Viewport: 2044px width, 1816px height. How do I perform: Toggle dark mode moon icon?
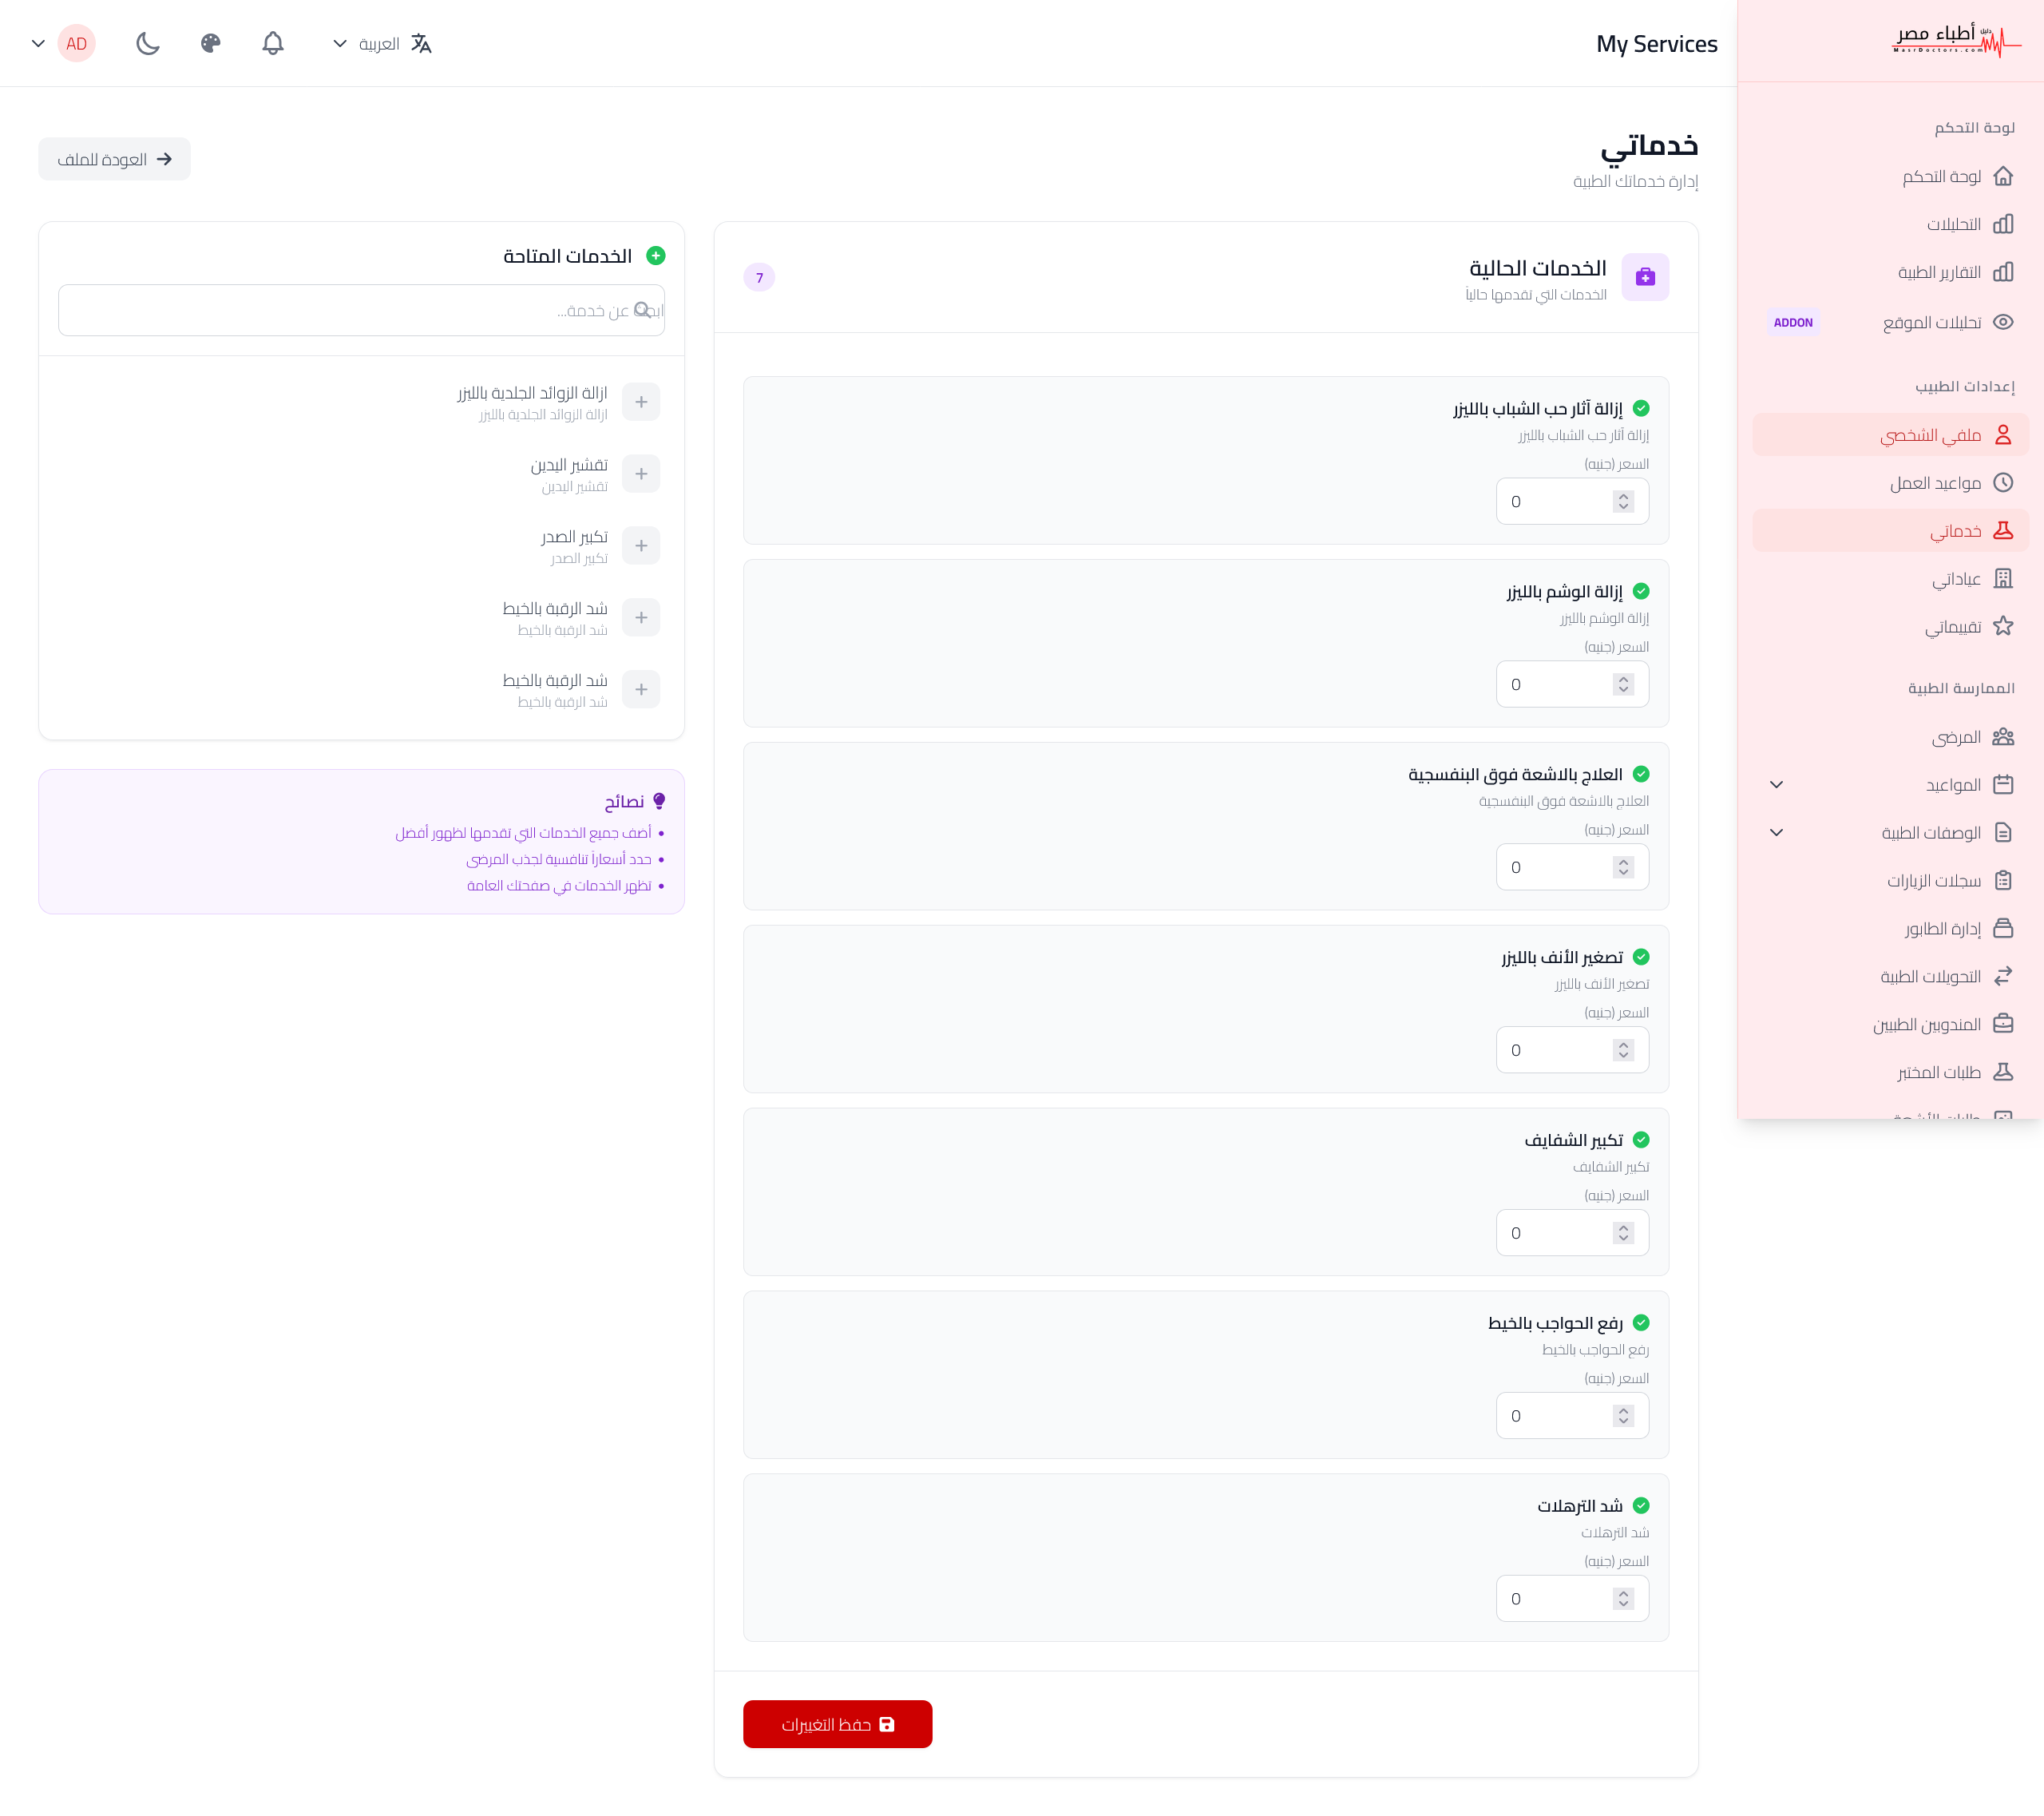pos(148,43)
